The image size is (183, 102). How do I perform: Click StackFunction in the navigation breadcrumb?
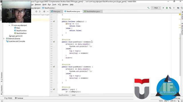[x=48, y=8]
